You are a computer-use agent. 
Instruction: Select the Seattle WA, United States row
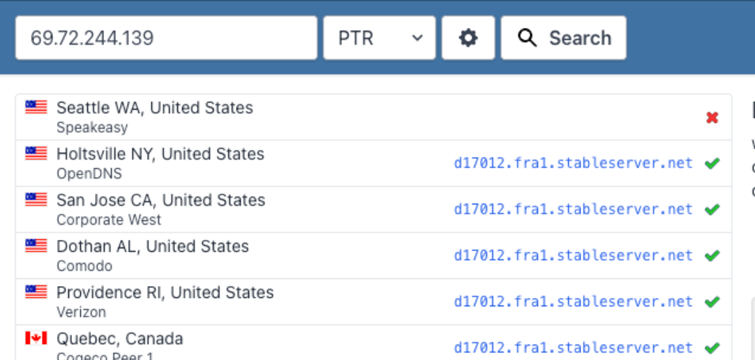tap(155, 108)
